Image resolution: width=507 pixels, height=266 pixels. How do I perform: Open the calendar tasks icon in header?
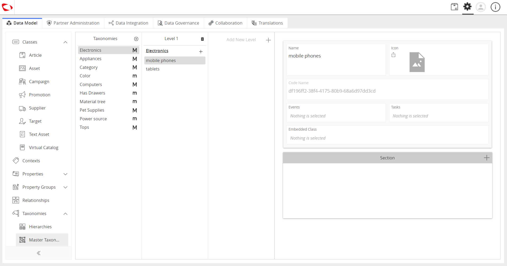(x=454, y=7)
